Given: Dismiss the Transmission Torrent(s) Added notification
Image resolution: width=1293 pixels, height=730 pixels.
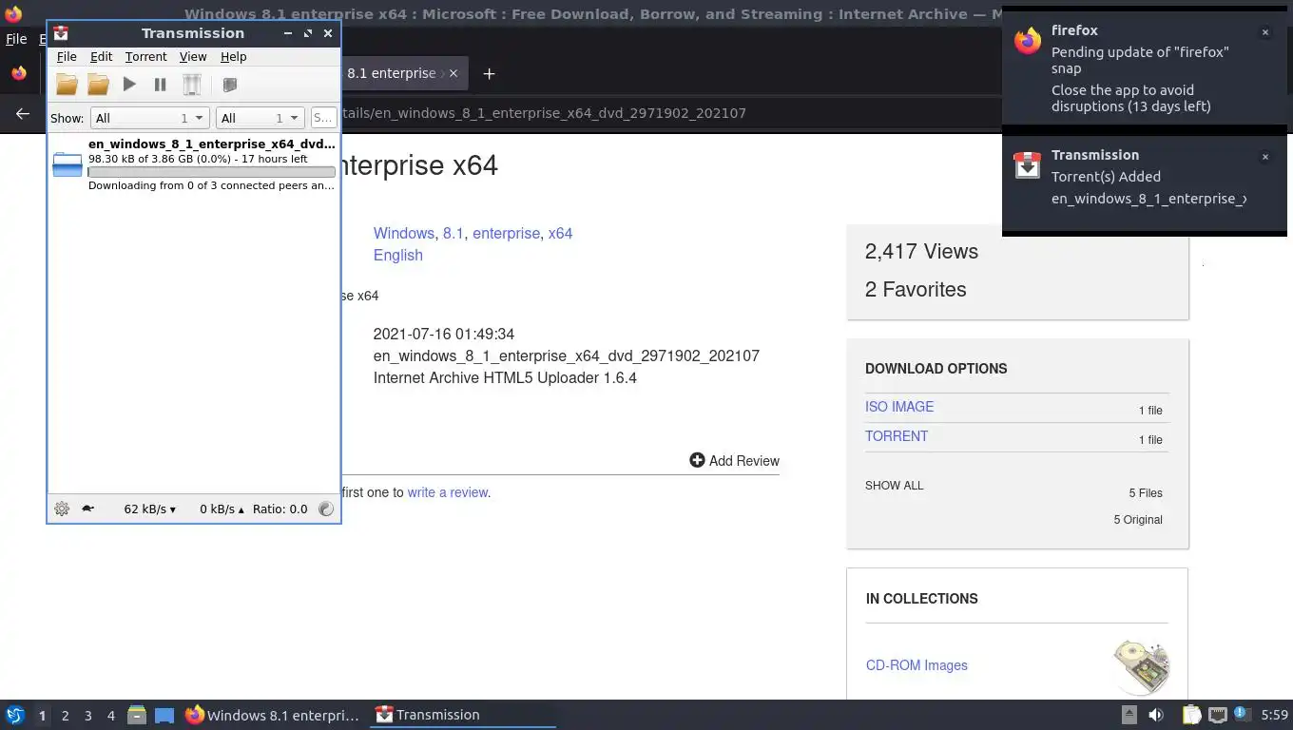Looking at the screenshot, I should coord(1264,157).
